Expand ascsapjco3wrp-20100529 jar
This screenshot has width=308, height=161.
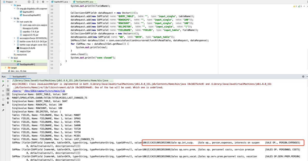(x=14, y=38)
